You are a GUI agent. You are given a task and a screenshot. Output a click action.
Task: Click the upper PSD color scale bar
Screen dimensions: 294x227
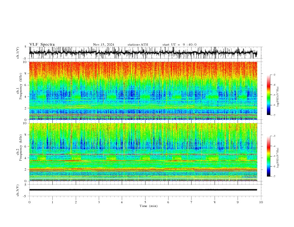269,95
